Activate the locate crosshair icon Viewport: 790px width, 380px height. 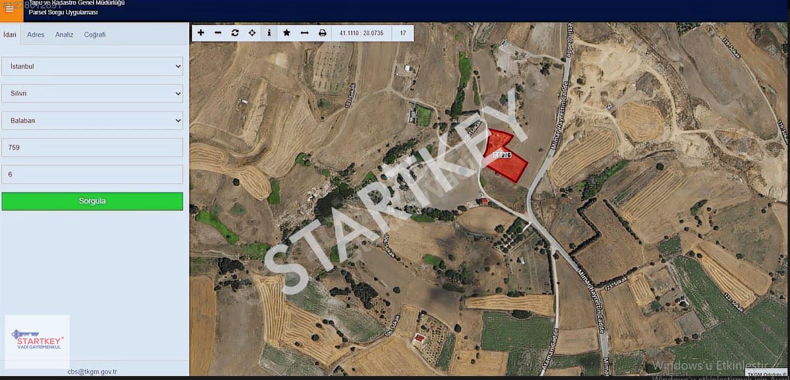click(x=252, y=33)
